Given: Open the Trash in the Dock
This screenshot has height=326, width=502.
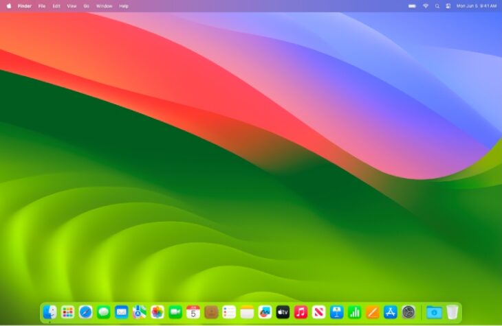Looking at the screenshot, I should [452, 312].
